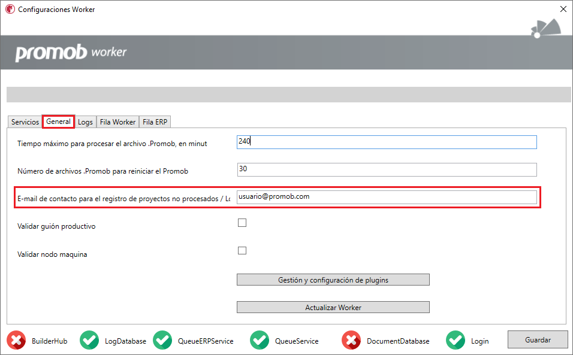Open the Fila ERP tab
573x355 pixels.
[x=155, y=122]
